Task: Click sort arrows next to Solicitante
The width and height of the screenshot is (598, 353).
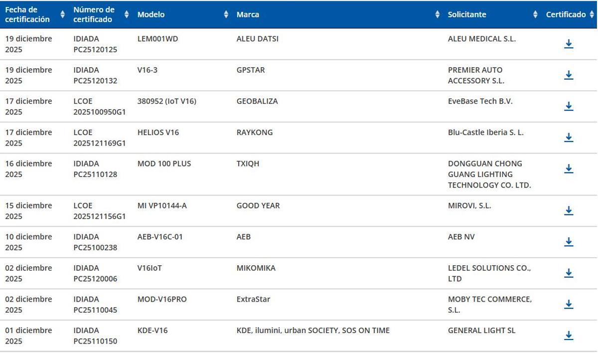Action: pyautogui.click(x=535, y=14)
